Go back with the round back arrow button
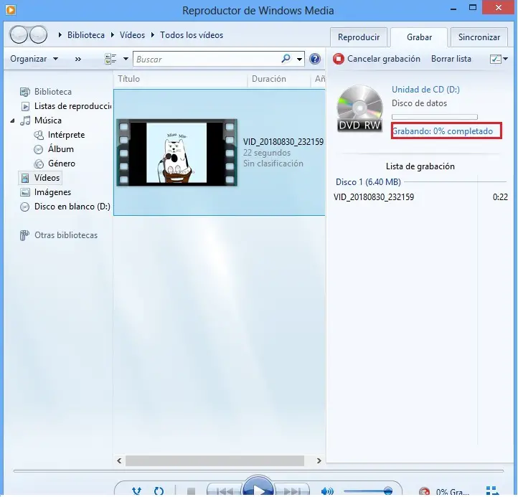The width and height of the screenshot is (518, 497). (x=19, y=34)
